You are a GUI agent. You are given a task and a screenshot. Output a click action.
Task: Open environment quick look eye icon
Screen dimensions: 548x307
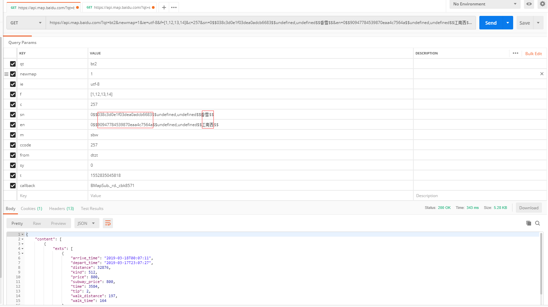529,4
